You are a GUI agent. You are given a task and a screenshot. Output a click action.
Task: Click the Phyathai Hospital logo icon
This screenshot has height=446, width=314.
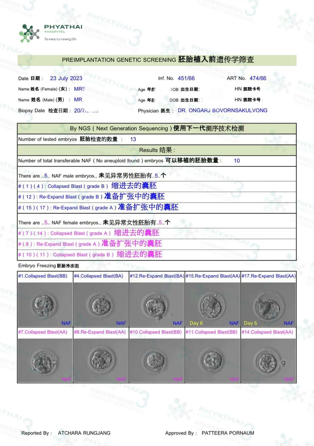(29, 33)
